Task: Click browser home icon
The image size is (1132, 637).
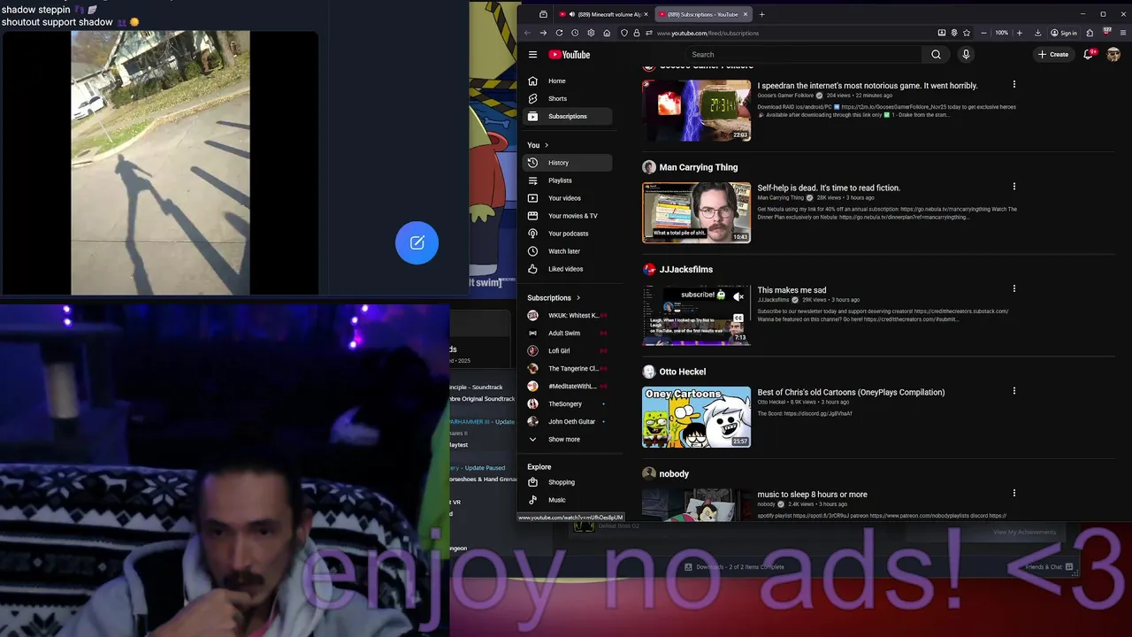Action: point(607,33)
